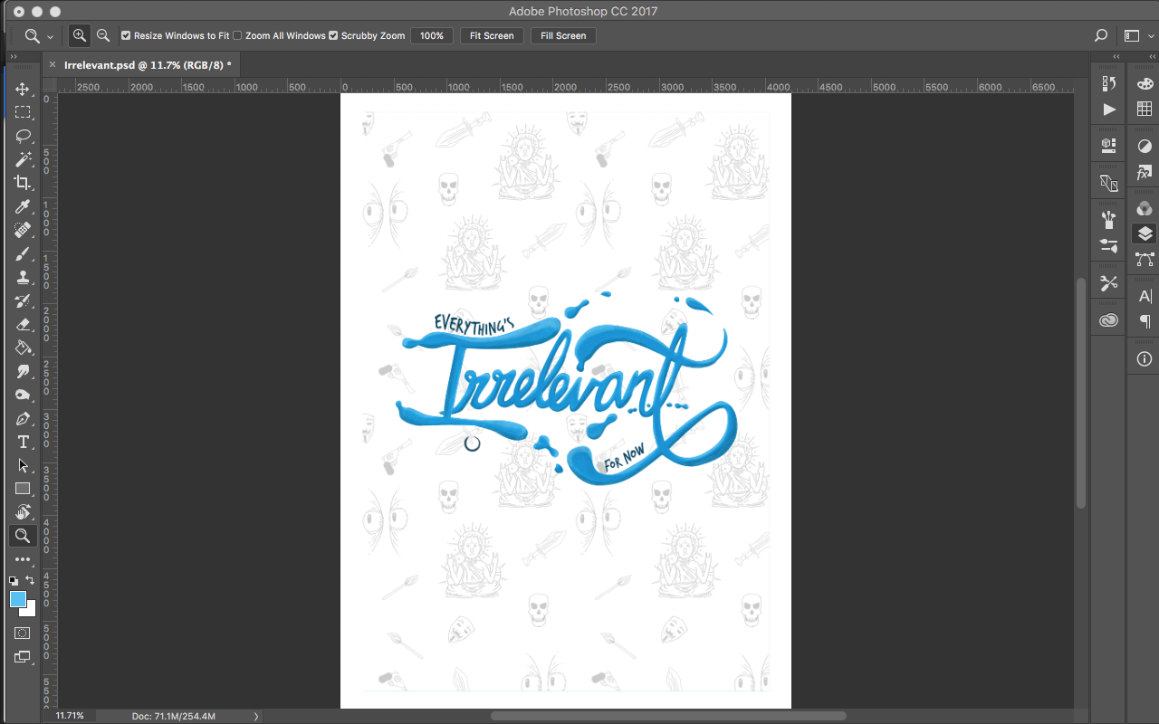The width and height of the screenshot is (1159, 724).
Task: Click the Fill Screen button
Action: (x=563, y=35)
